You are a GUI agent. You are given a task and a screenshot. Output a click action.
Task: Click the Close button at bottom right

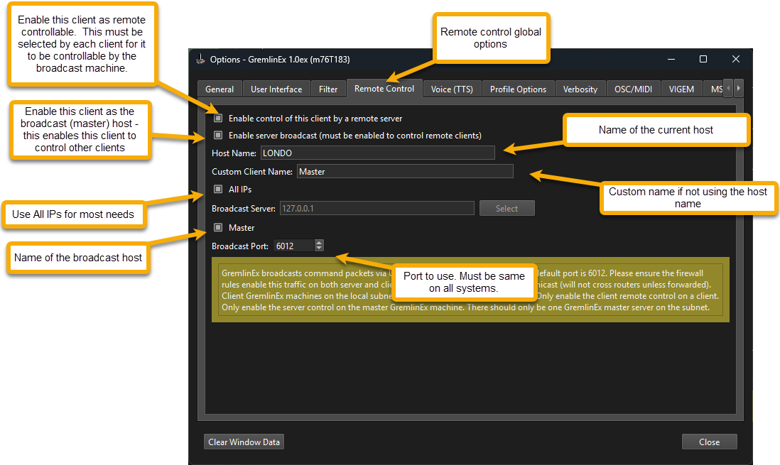pos(709,442)
